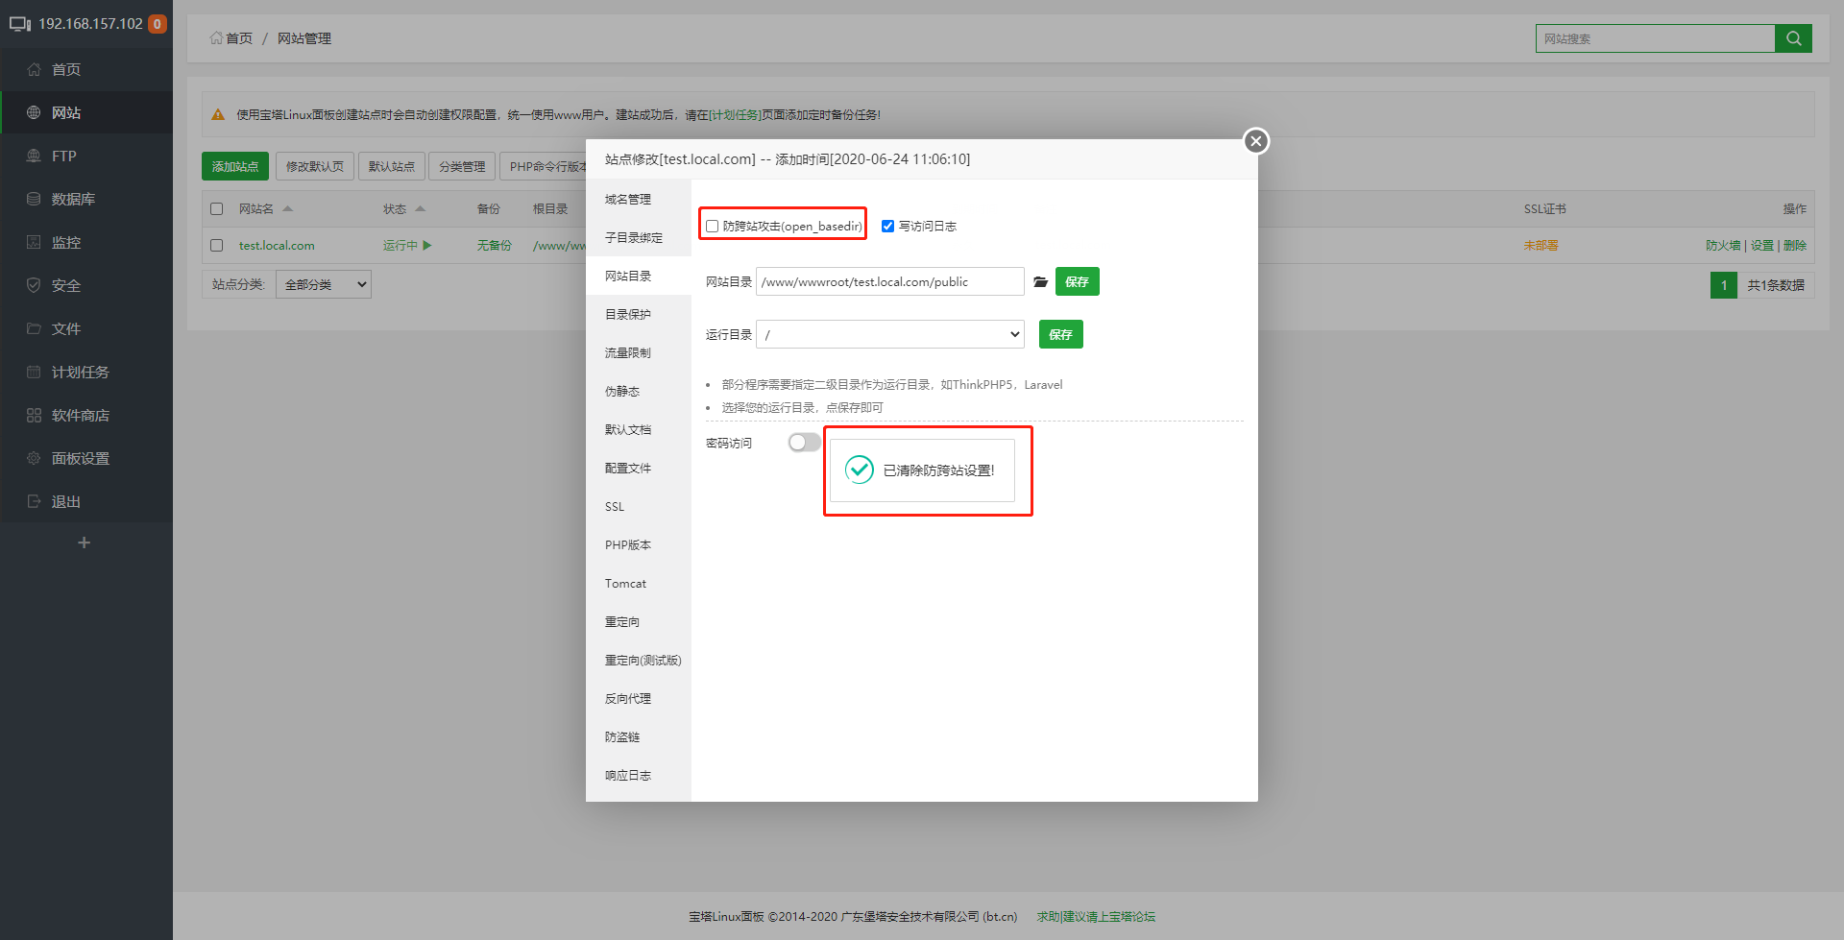
Task: Click the calendar icon beside 计划任务
Action: pos(34,372)
